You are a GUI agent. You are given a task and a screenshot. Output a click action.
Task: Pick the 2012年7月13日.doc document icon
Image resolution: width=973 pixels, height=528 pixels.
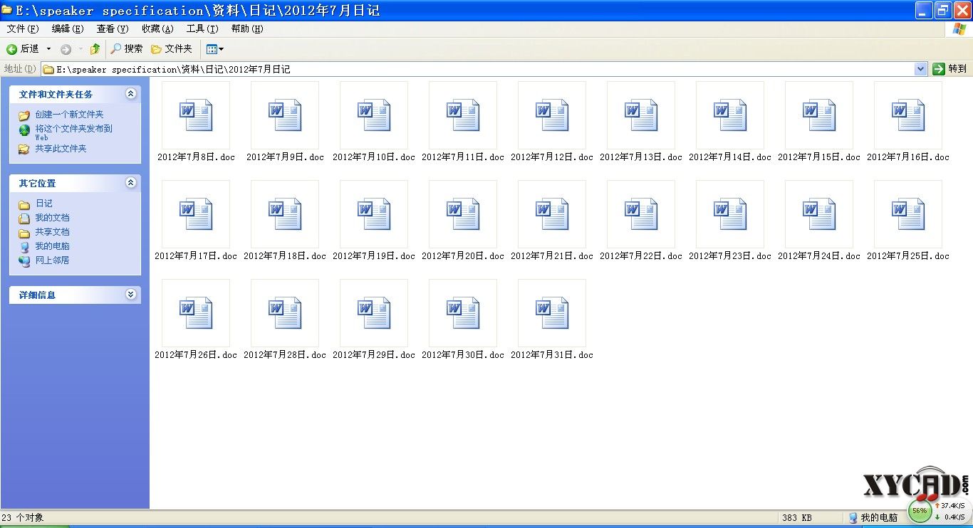pyautogui.click(x=641, y=115)
